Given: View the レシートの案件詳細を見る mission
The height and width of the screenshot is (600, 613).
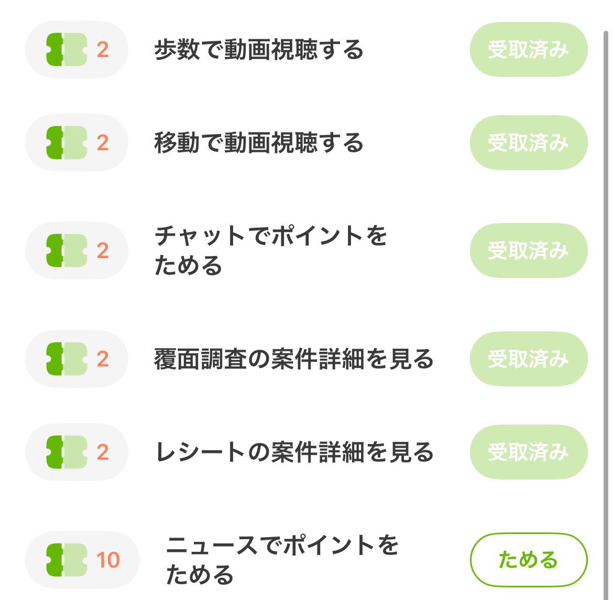Looking at the screenshot, I should 294,452.
